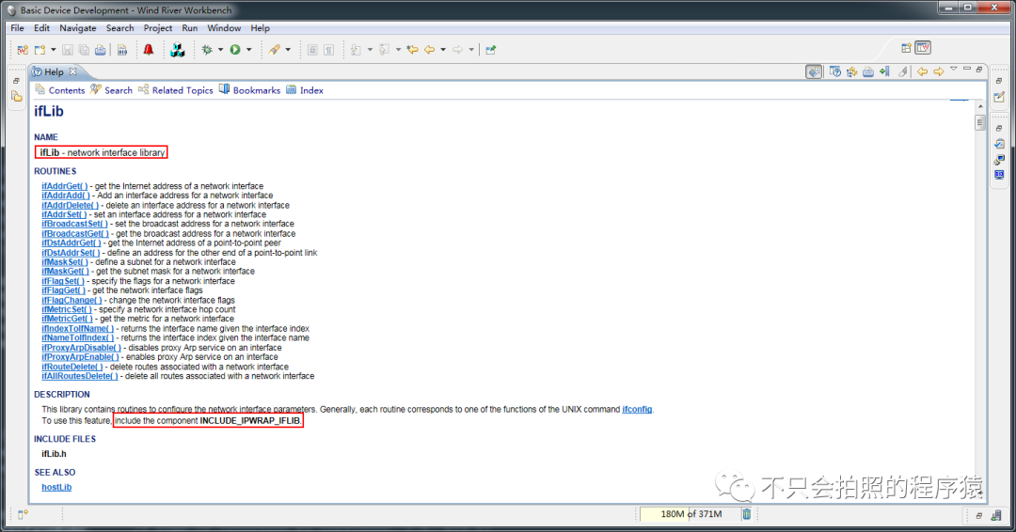Click the Run Garbage Collector trash icon
Image resolution: width=1016 pixels, height=532 pixels.
tap(746, 514)
